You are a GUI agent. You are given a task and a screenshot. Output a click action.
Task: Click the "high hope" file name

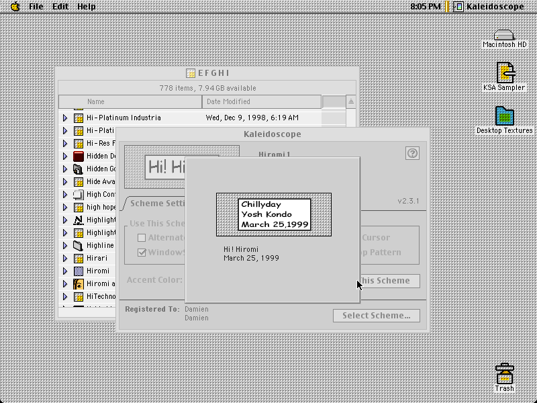tap(101, 208)
